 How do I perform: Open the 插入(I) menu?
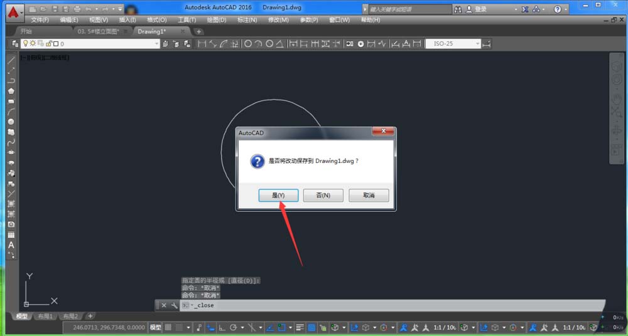coord(127,20)
